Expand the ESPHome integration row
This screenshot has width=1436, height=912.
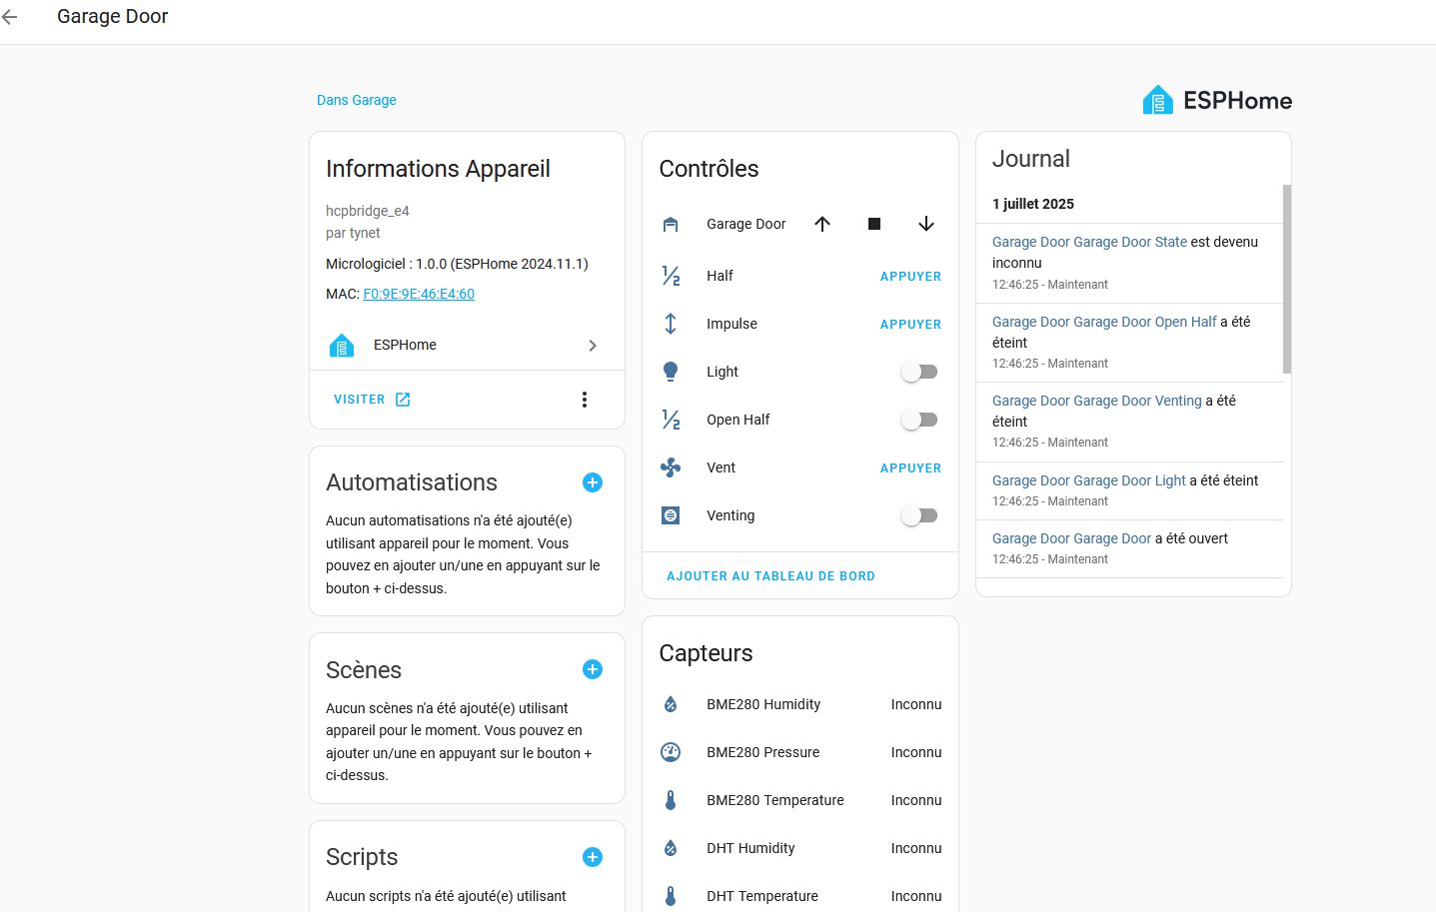coord(467,345)
